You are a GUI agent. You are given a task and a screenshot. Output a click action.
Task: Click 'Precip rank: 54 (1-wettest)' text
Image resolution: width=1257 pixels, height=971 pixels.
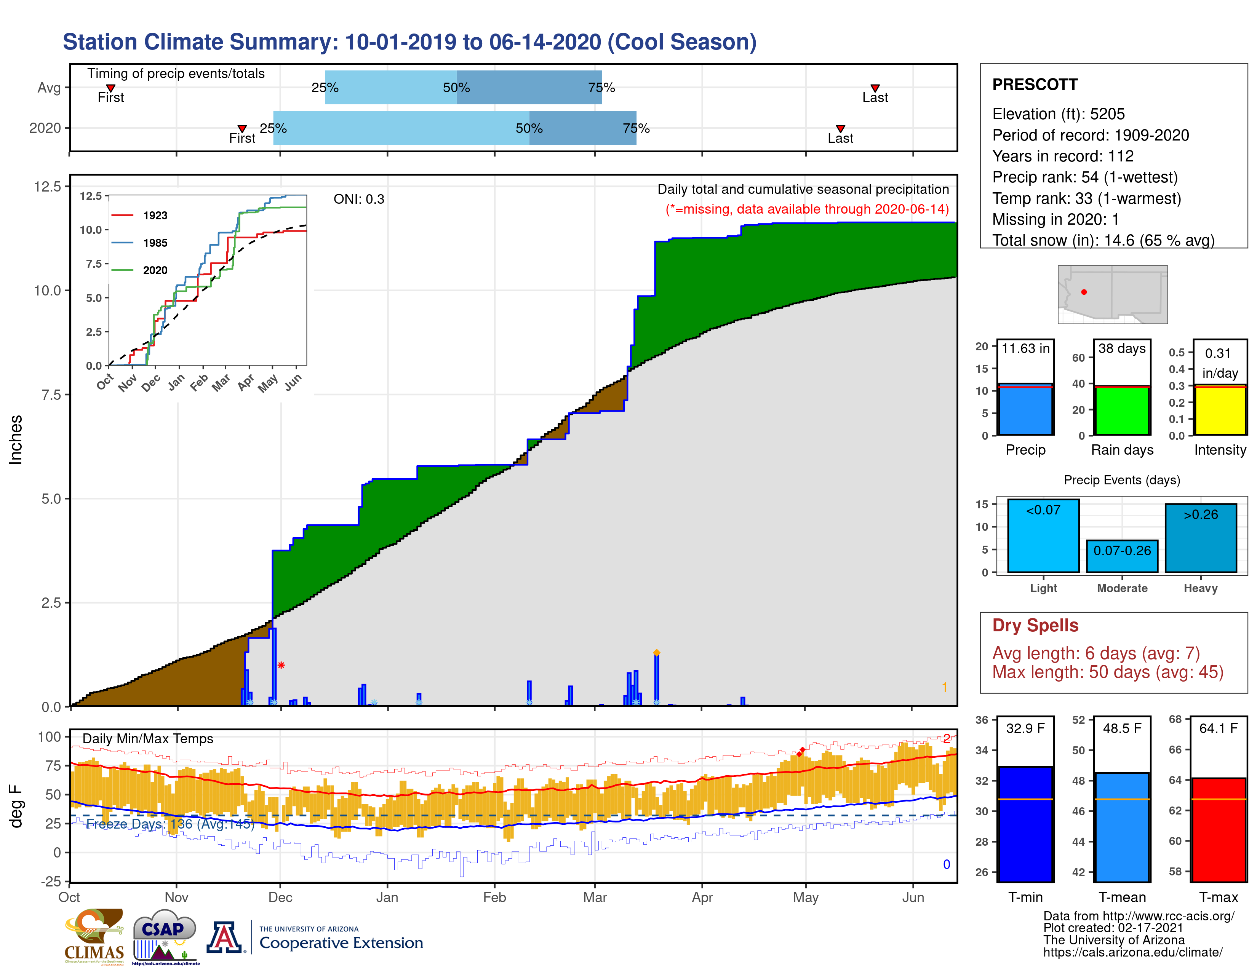(x=1085, y=177)
